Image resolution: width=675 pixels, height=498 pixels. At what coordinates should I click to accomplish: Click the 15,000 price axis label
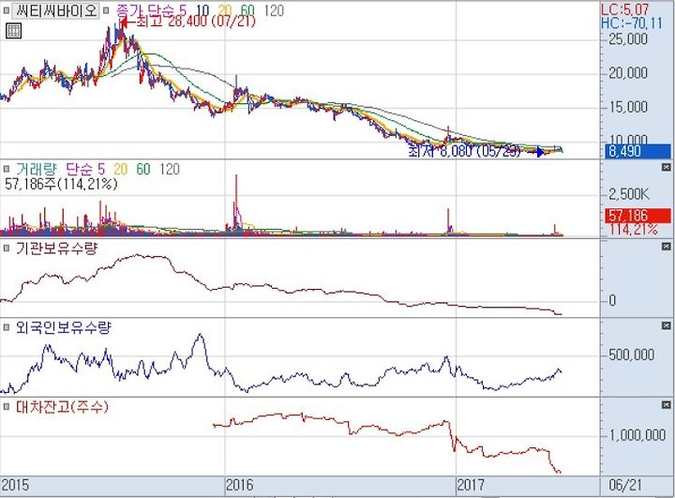[x=628, y=106]
